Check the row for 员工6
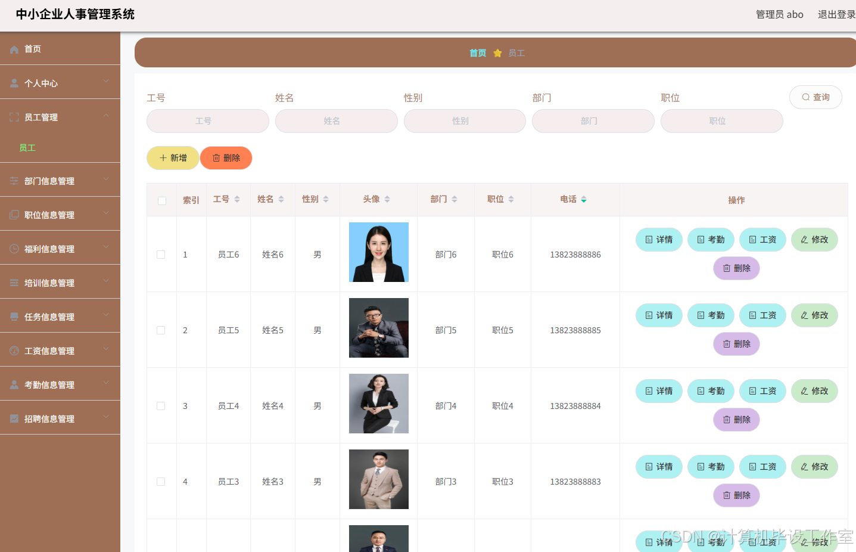The image size is (856, 552). (x=161, y=255)
